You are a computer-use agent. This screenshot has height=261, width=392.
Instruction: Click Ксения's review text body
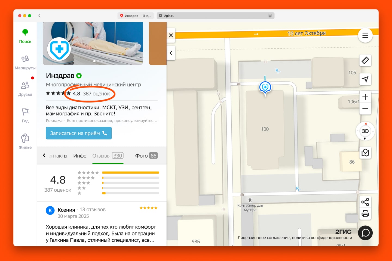coord(101,234)
